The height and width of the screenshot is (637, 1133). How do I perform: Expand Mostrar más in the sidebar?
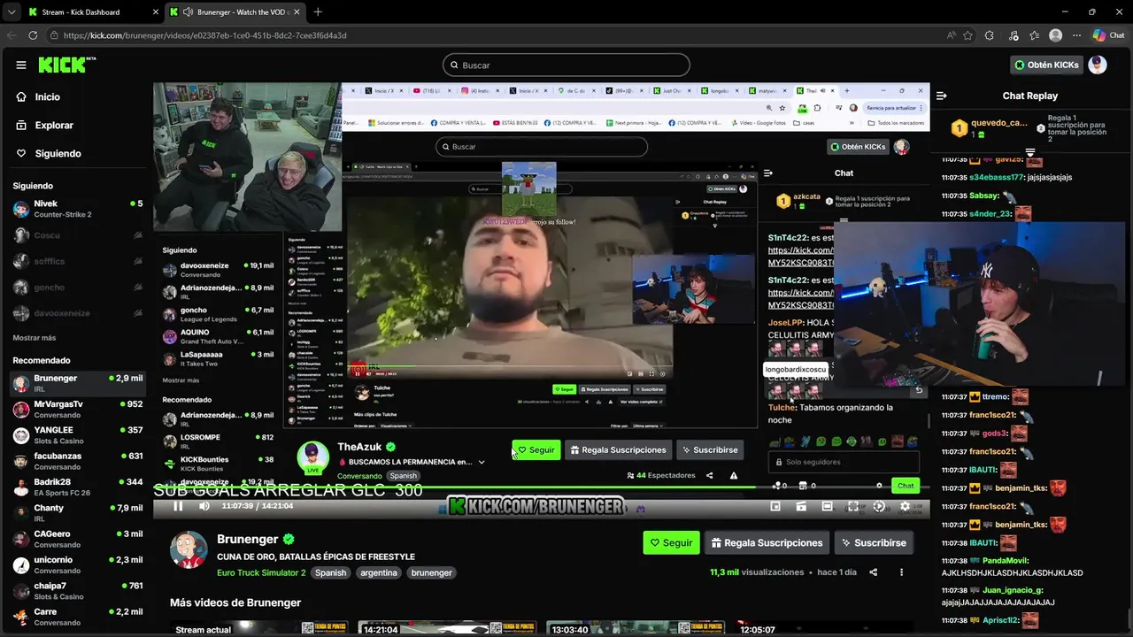(35, 338)
